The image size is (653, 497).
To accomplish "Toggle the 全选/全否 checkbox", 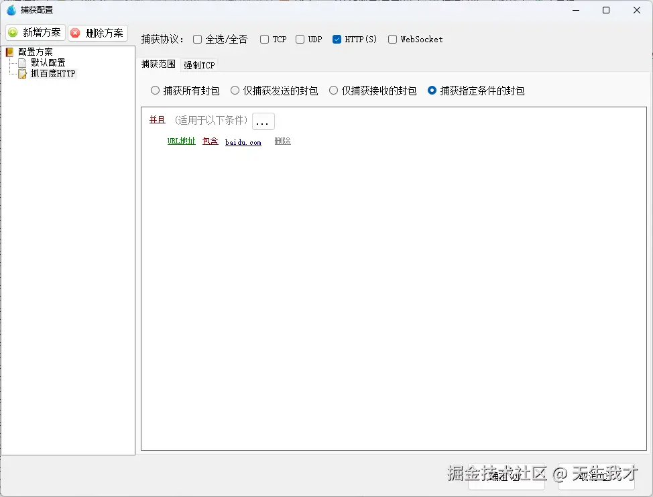I will click(x=197, y=39).
